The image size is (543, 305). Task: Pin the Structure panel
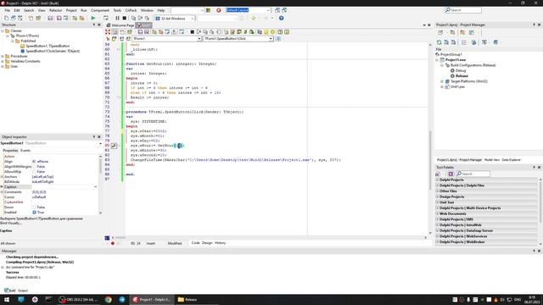tap(94, 25)
